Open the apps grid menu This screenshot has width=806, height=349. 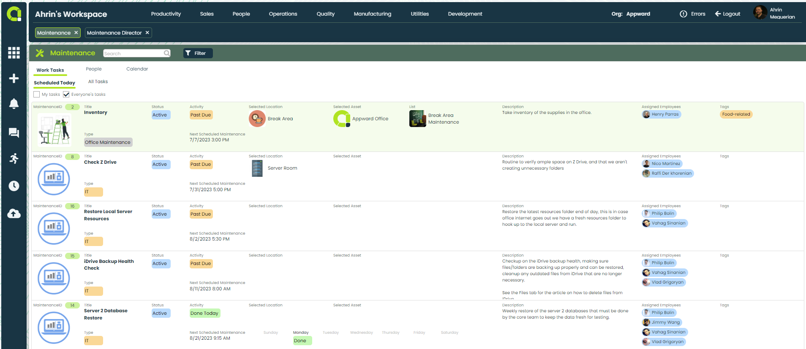click(14, 53)
